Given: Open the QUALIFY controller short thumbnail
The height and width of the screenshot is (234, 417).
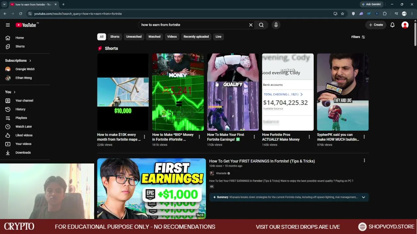Looking at the screenshot, I should (x=233, y=92).
